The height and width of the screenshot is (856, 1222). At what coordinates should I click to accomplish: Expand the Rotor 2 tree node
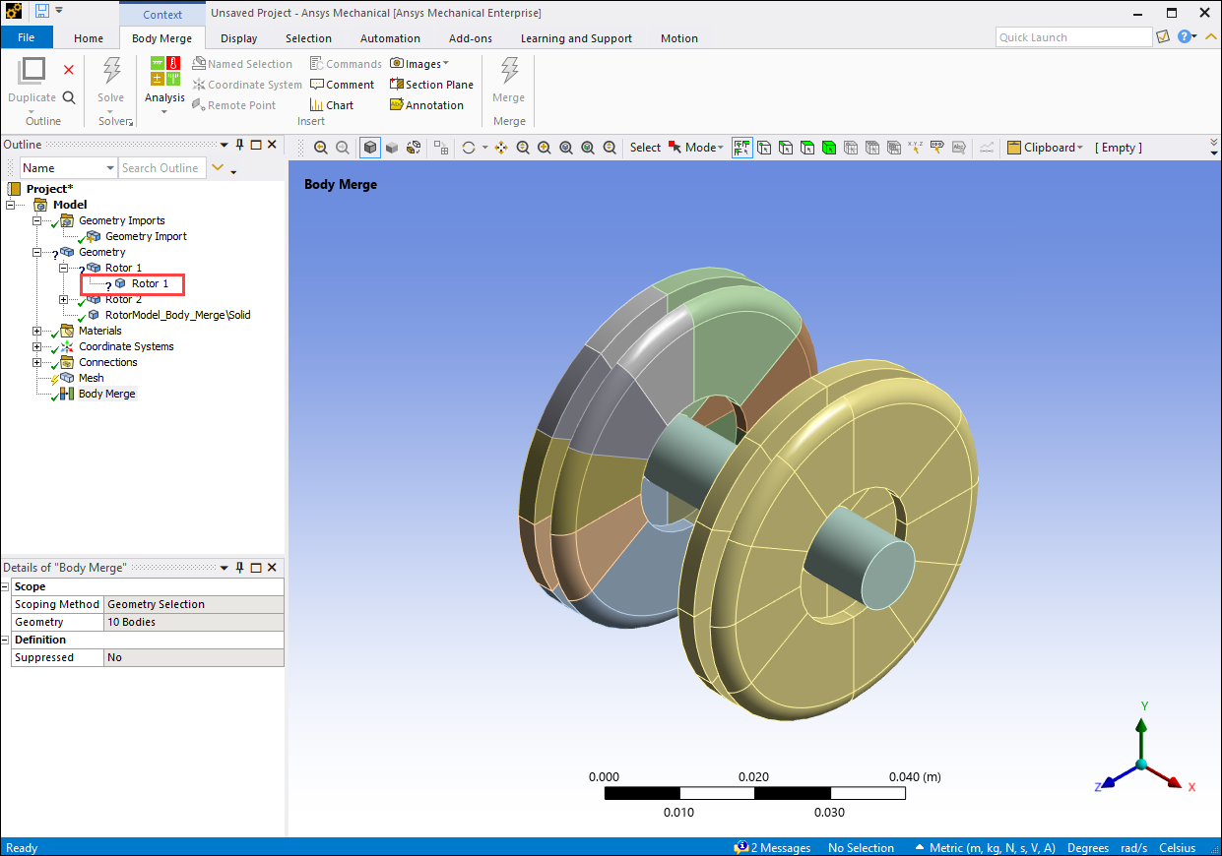tap(64, 299)
